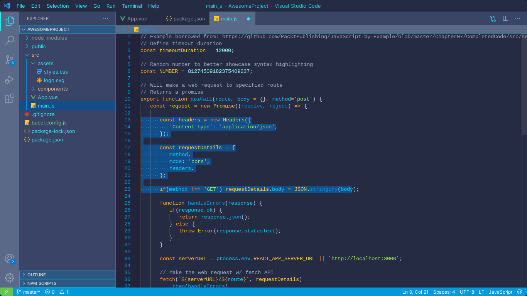Viewport: 527px width, 296px height.
Task: Open the Selection menu
Action: pyautogui.click(x=57, y=6)
